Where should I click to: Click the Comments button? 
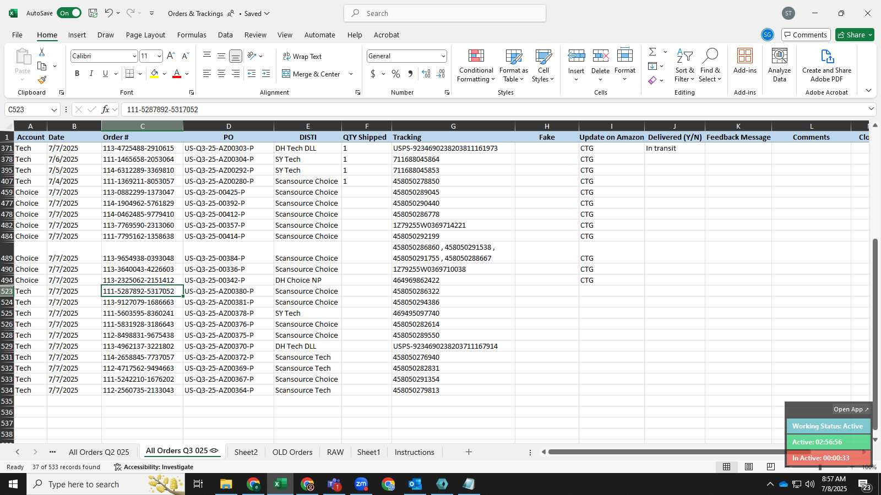(805, 35)
